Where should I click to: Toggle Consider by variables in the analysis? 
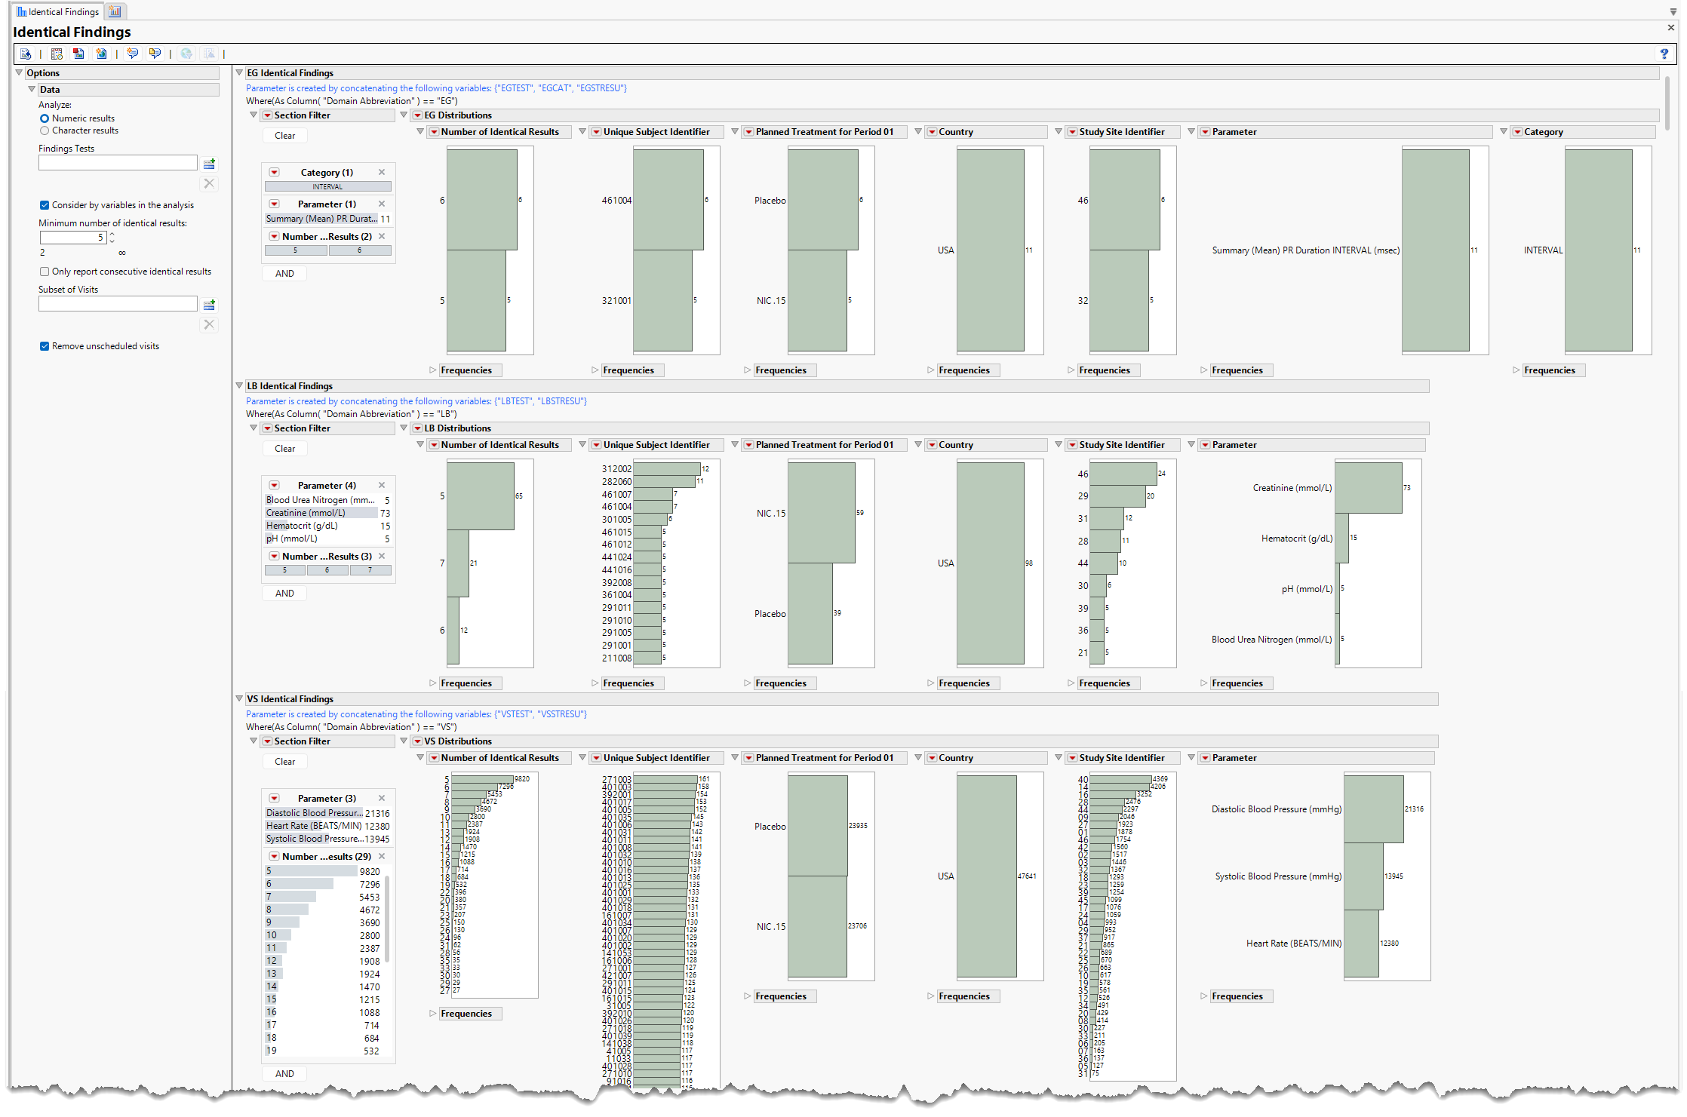coord(45,205)
